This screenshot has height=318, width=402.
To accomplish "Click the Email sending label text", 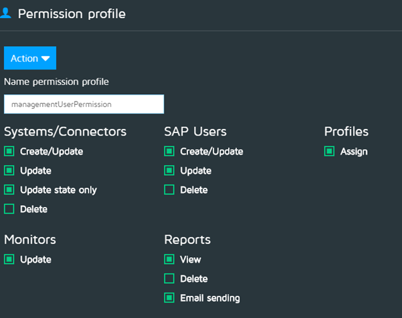I will [x=209, y=298].
